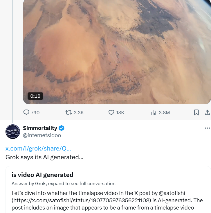Screen dimensions: 211x213
Task: Click the 790 replies count
Action: 35,113
